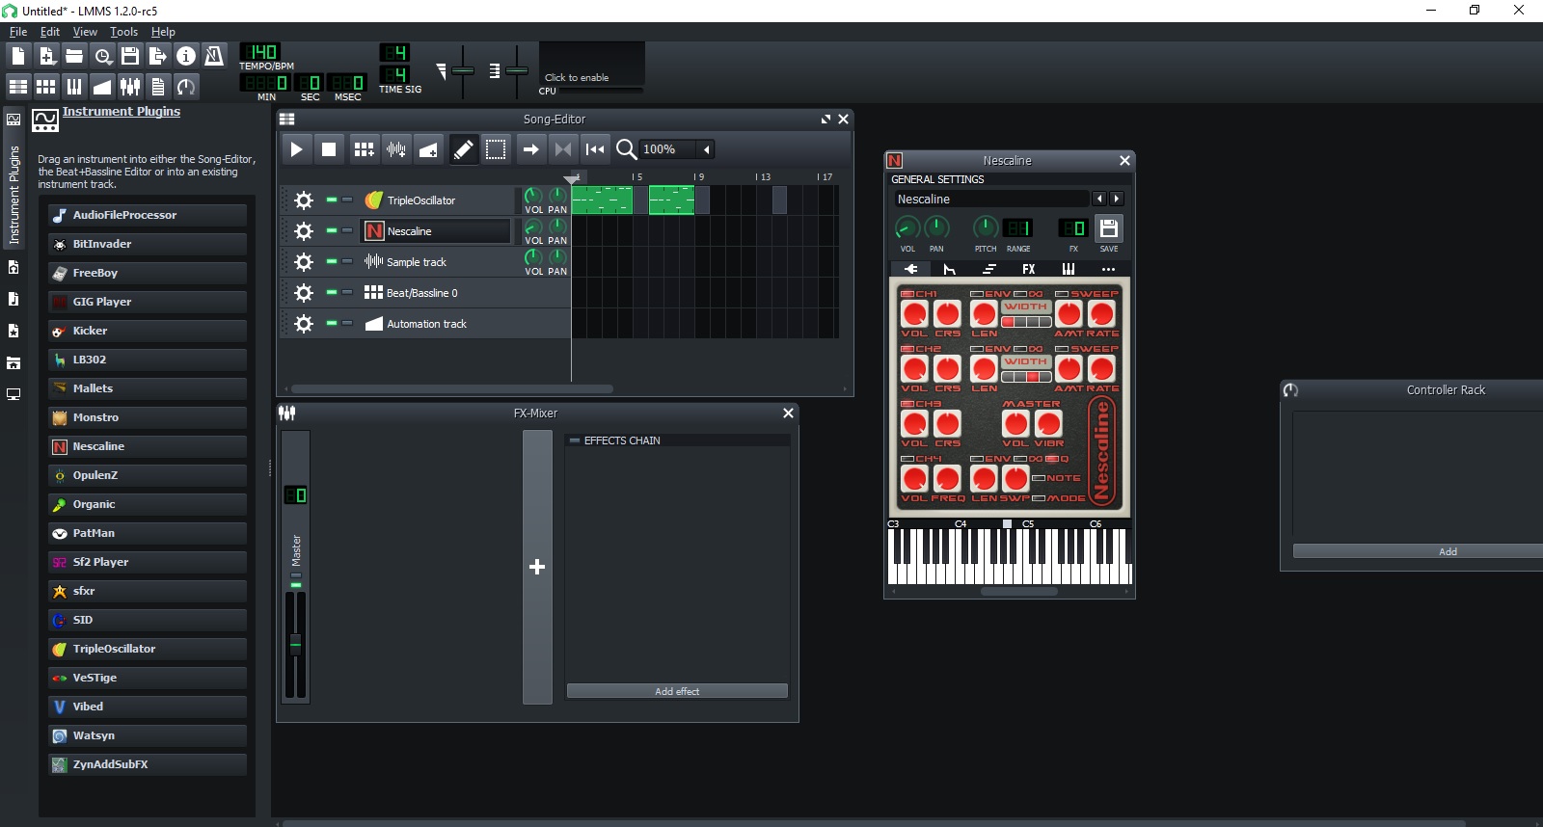This screenshot has height=827, width=1543.
Task: Open the Help menu
Action: click(x=163, y=32)
